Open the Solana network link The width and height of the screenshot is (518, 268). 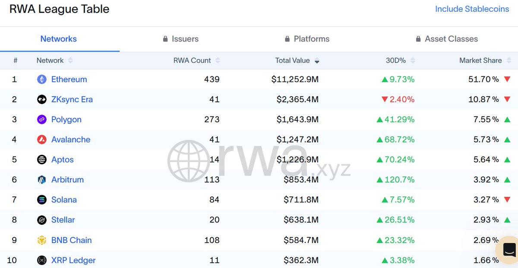pos(64,200)
